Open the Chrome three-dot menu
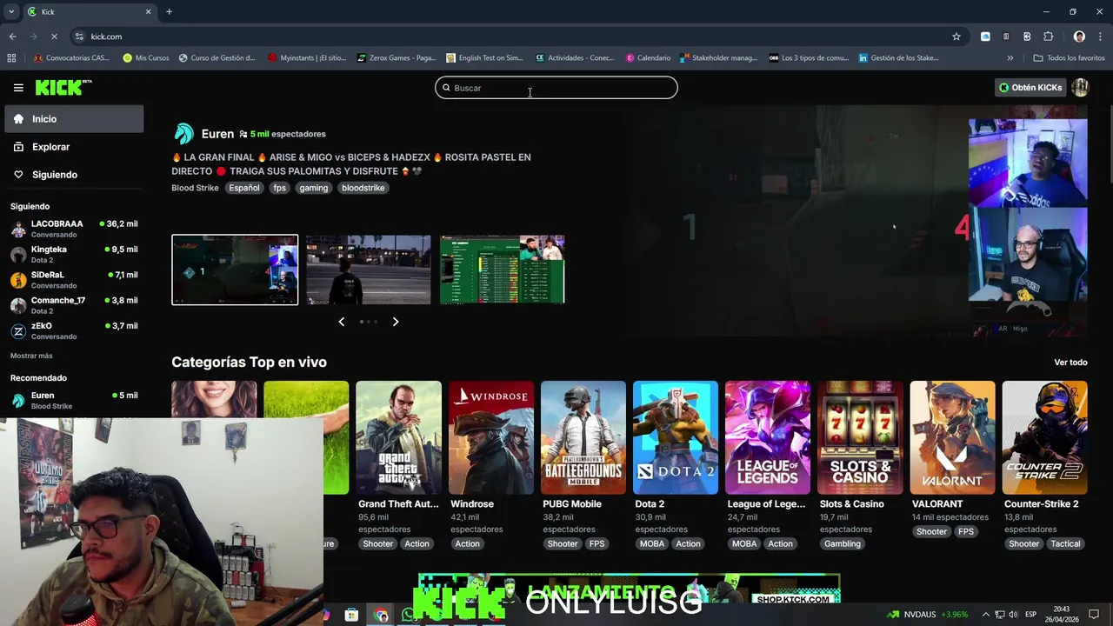The width and height of the screenshot is (1113, 626). pyautogui.click(x=1100, y=37)
